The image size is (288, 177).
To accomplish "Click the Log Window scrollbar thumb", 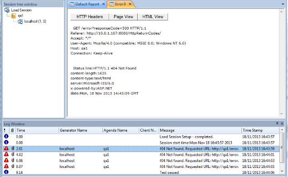I will tap(282, 147).
